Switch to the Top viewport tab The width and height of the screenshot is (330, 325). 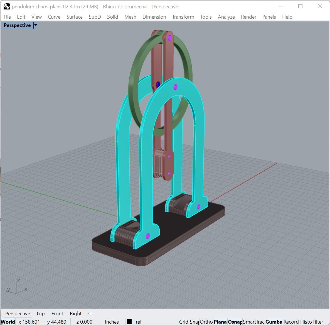40,313
